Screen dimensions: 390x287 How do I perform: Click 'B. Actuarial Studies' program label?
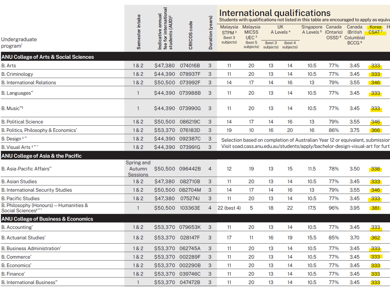23,238
